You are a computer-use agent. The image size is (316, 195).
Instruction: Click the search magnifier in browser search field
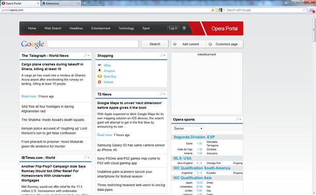pyautogui.click(x=304, y=10)
